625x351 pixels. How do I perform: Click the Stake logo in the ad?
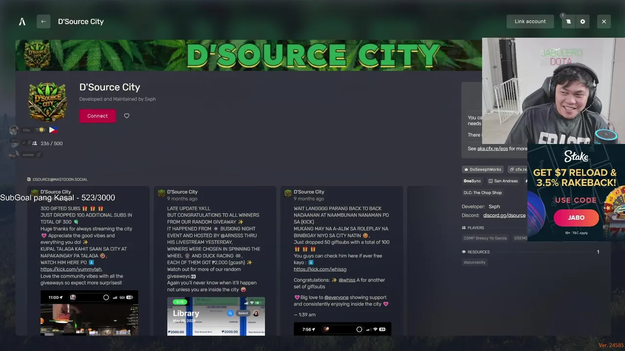coord(576,156)
